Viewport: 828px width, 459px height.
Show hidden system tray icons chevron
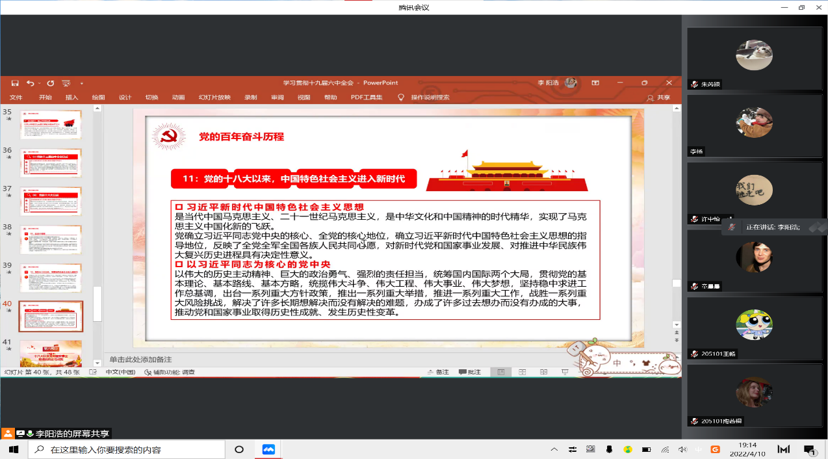click(x=554, y=449)
